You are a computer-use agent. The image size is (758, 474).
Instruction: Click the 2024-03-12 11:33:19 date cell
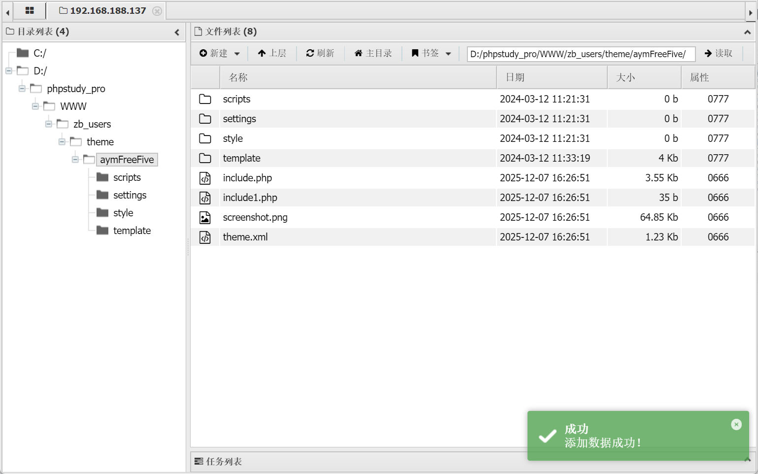(x=545, y=158)
